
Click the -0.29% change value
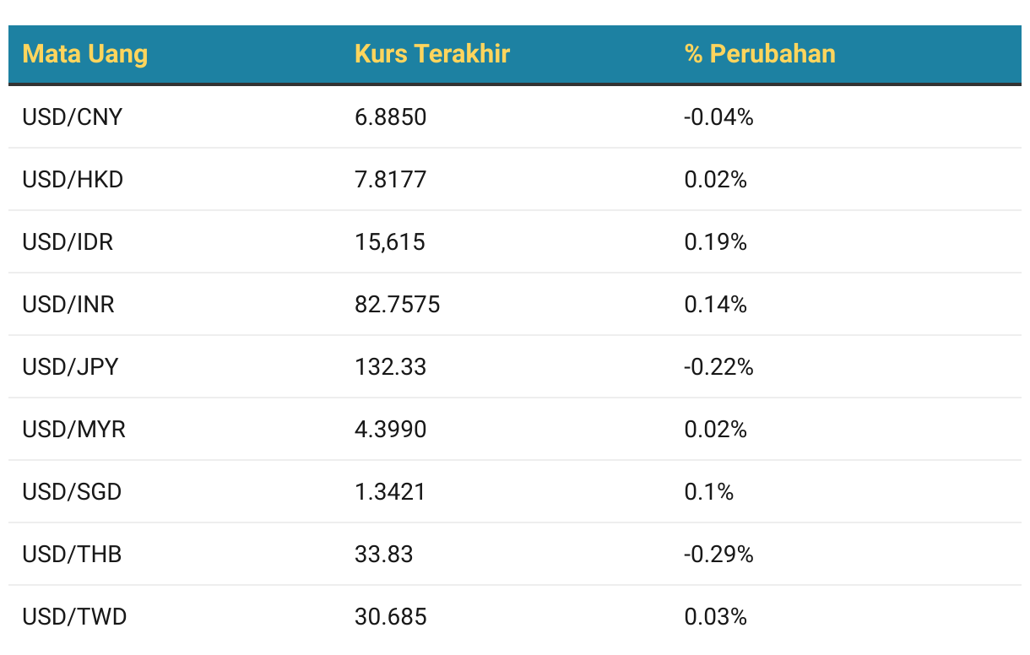tap(718, 555)
